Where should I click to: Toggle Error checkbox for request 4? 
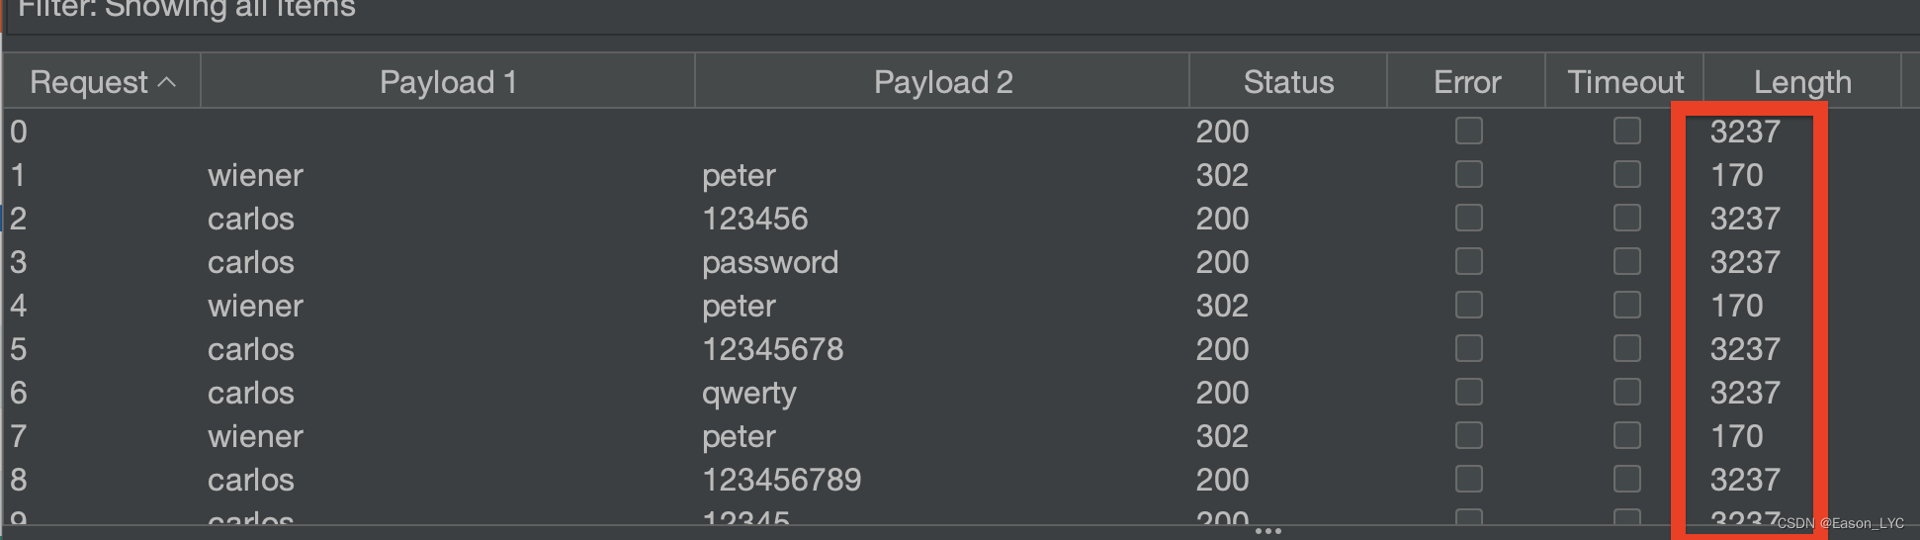click(1469, 305)
